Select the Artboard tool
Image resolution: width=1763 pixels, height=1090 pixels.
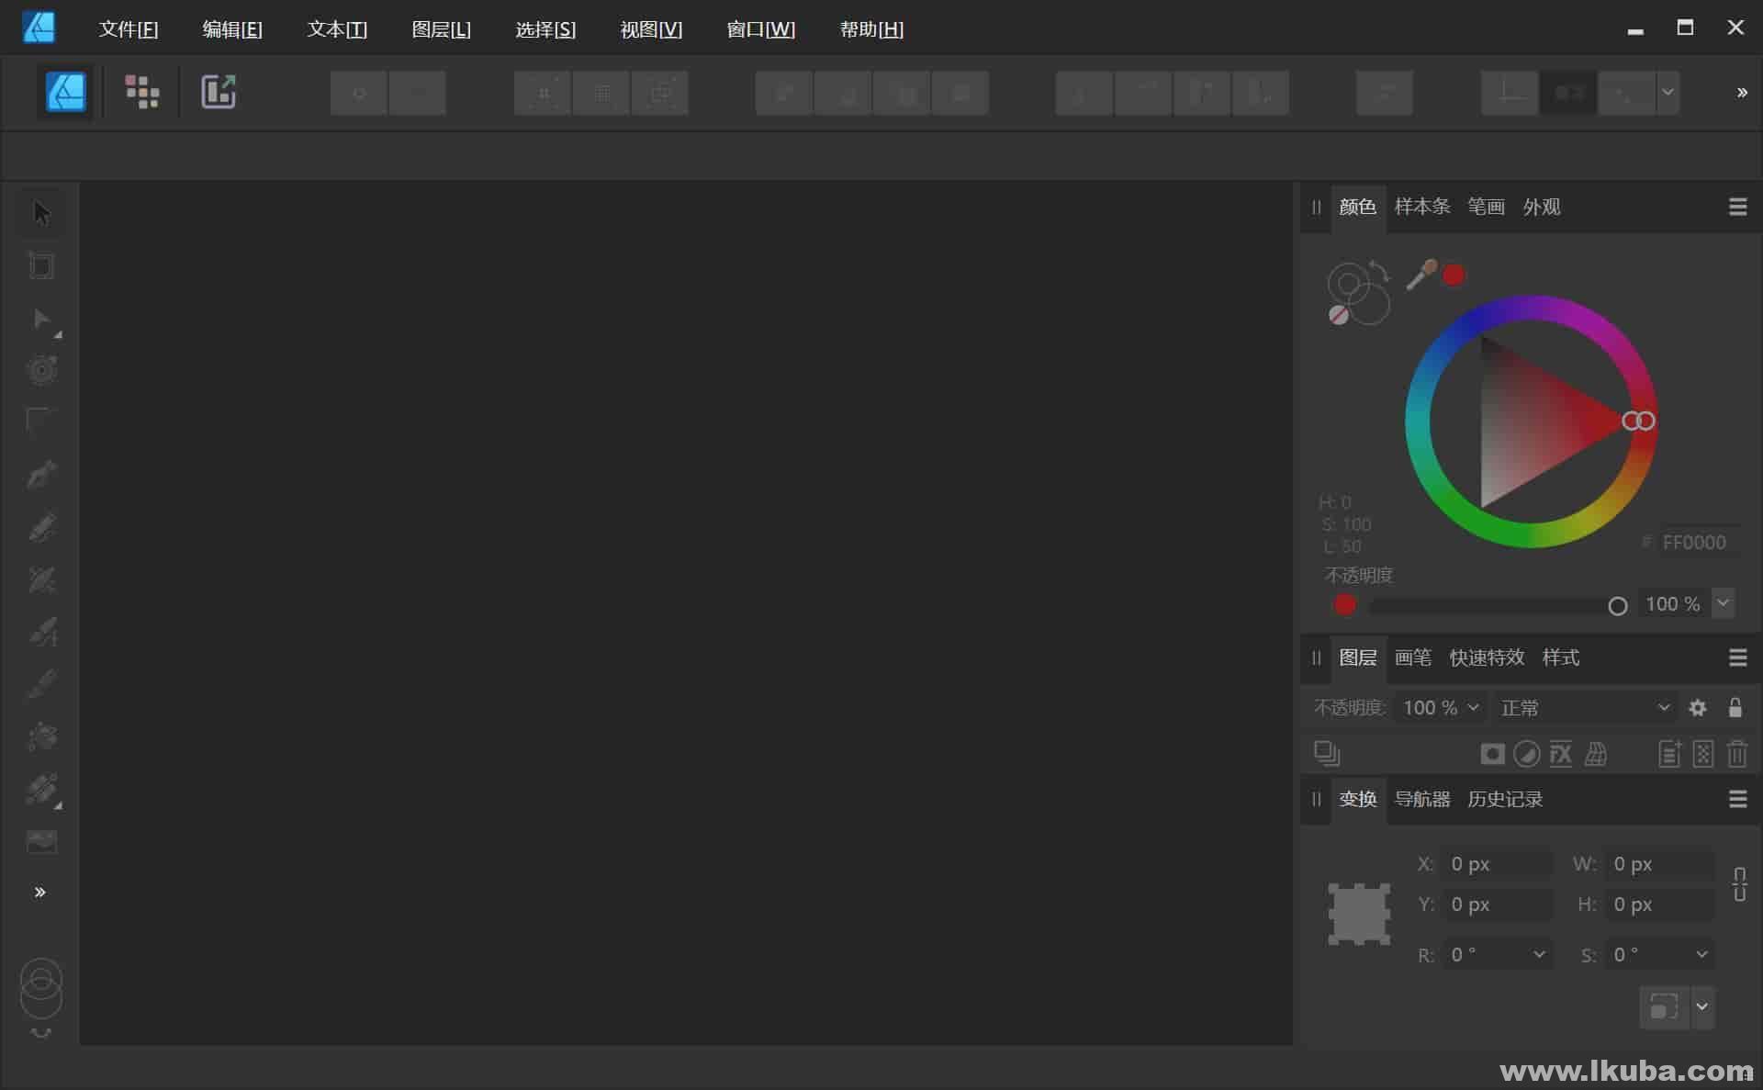click(x=40, y=266)
